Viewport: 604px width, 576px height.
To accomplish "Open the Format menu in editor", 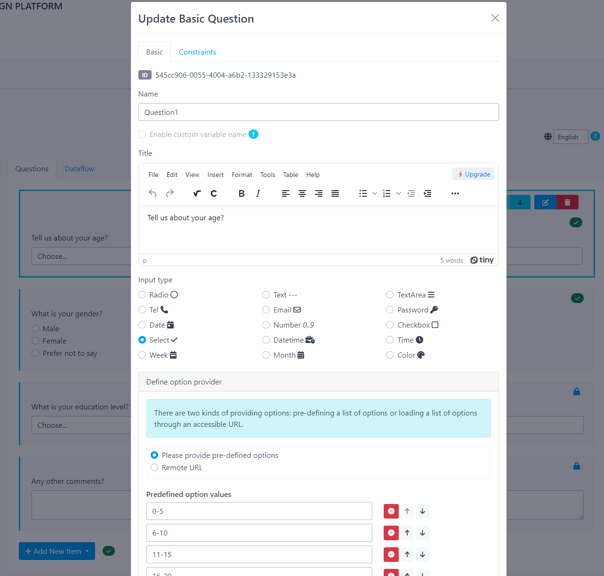I will point(242,175).
